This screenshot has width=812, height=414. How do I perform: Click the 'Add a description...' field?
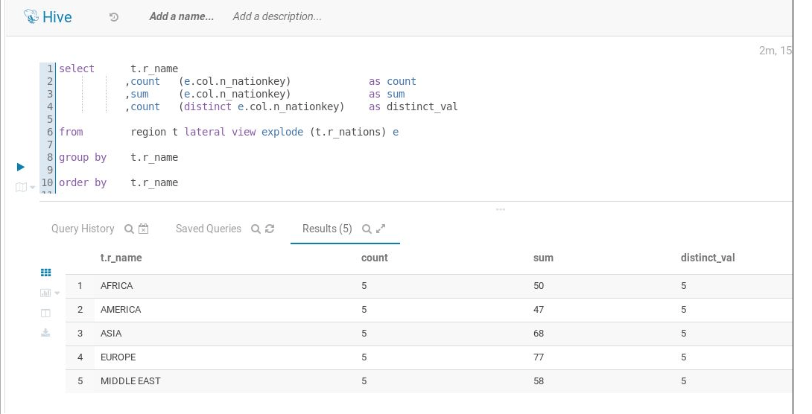[x=277, y=16]
